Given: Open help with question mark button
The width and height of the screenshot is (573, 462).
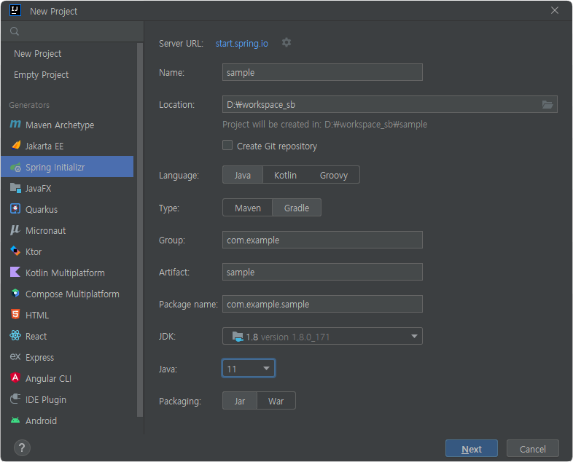Looking at the screenshot, I should 22,447.
